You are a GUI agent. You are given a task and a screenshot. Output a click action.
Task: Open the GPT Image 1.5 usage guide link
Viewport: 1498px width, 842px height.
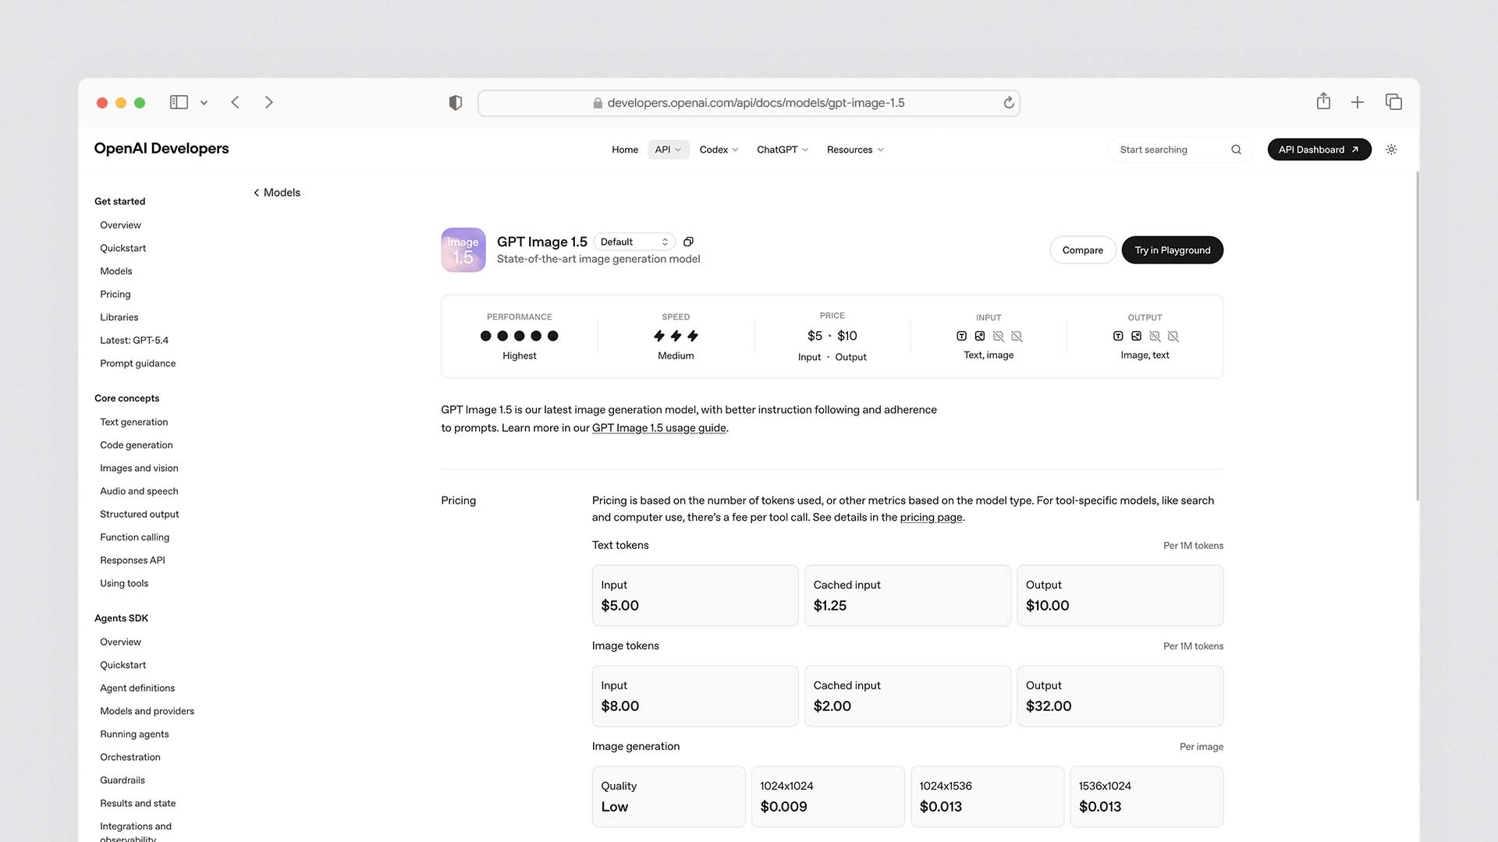[x=658, y=428]
